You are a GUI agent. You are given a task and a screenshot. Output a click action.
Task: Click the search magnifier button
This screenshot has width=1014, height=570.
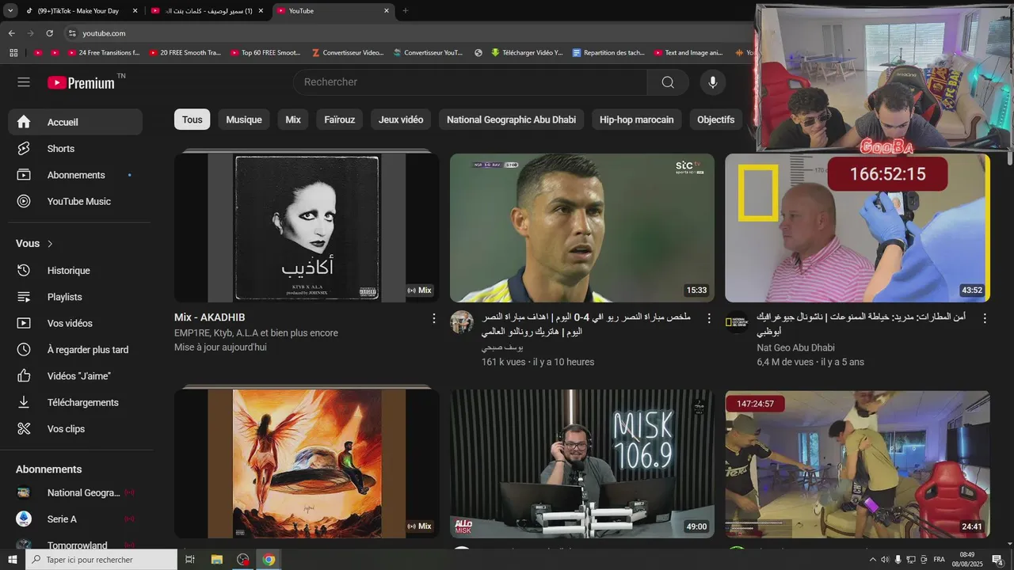click(x=668, y=82)
